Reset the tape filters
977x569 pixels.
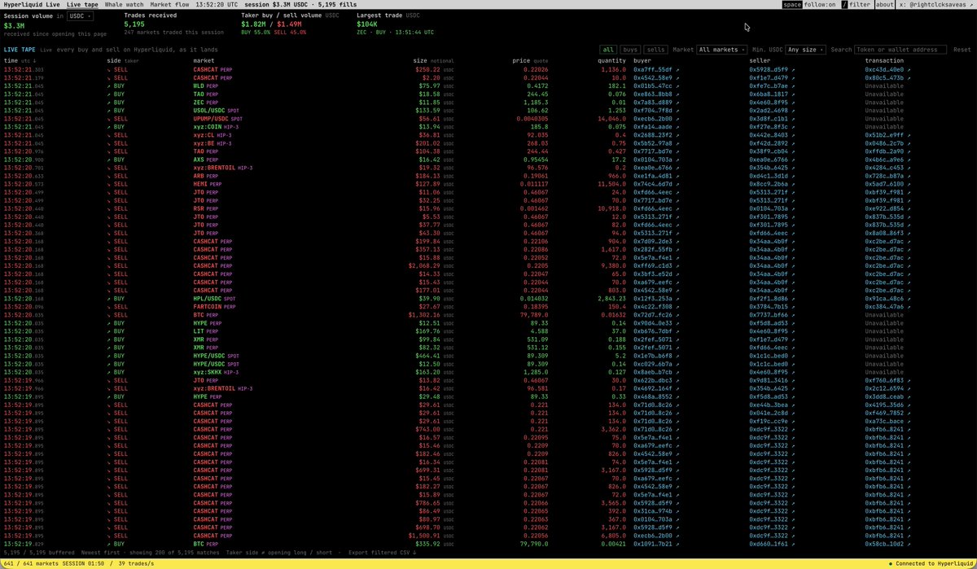(962, 50)
